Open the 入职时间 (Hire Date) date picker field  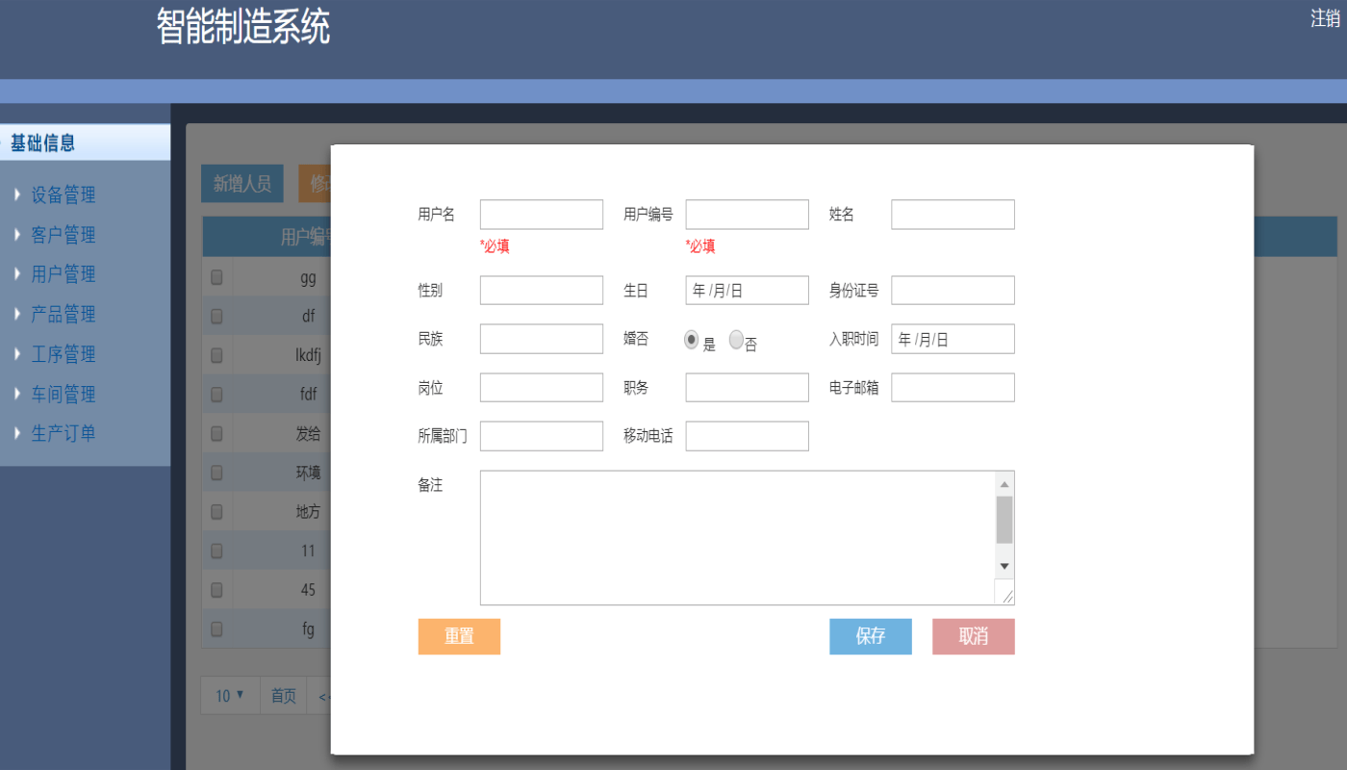click(x=953, y=339)
